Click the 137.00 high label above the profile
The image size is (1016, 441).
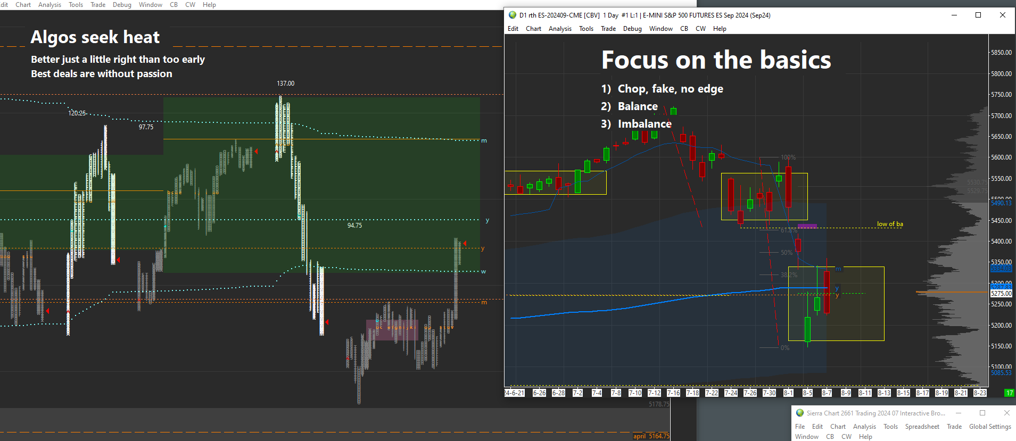285,84
